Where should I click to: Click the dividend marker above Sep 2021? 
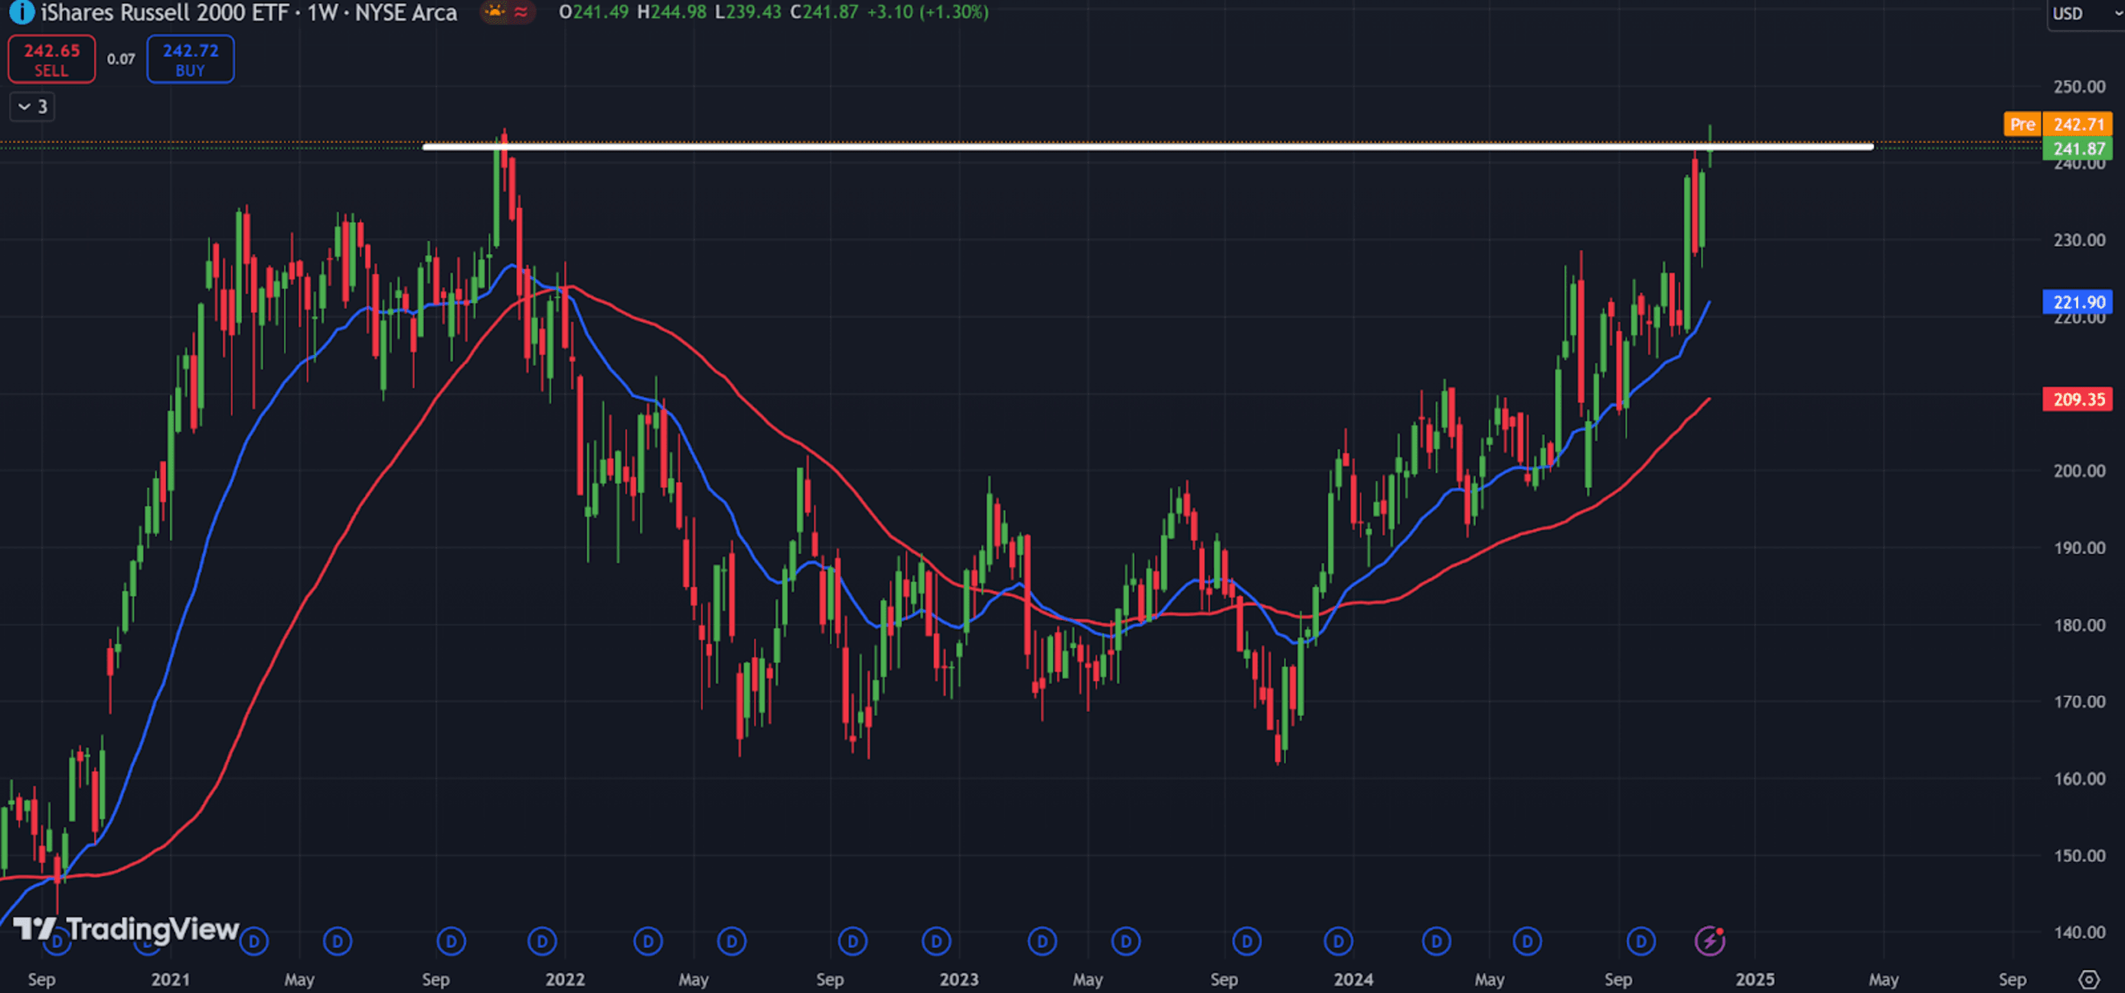click(451, 941)
